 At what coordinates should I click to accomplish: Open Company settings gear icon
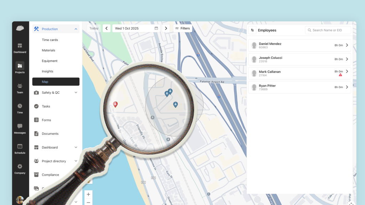[20, 168]
